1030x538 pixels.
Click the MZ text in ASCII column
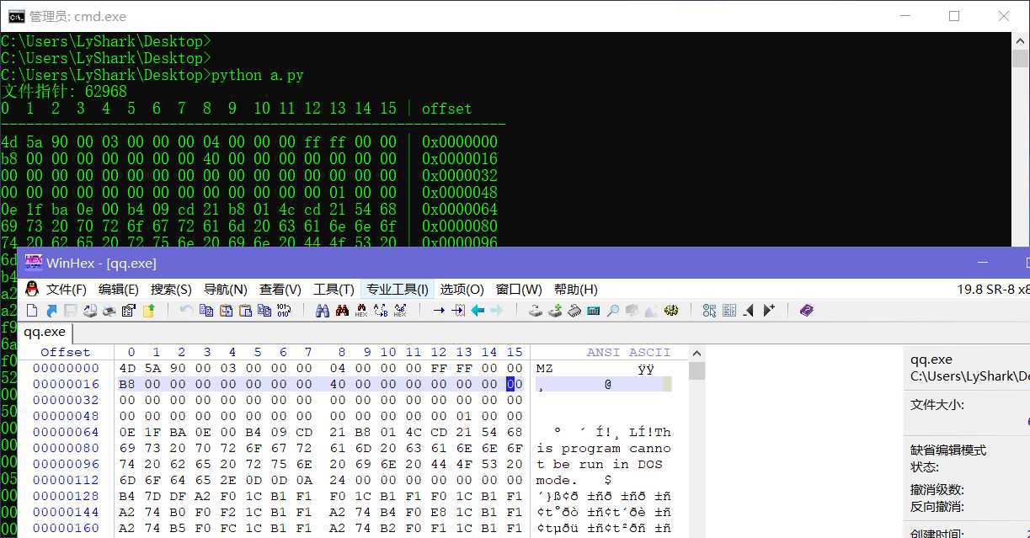pos(545,368)
